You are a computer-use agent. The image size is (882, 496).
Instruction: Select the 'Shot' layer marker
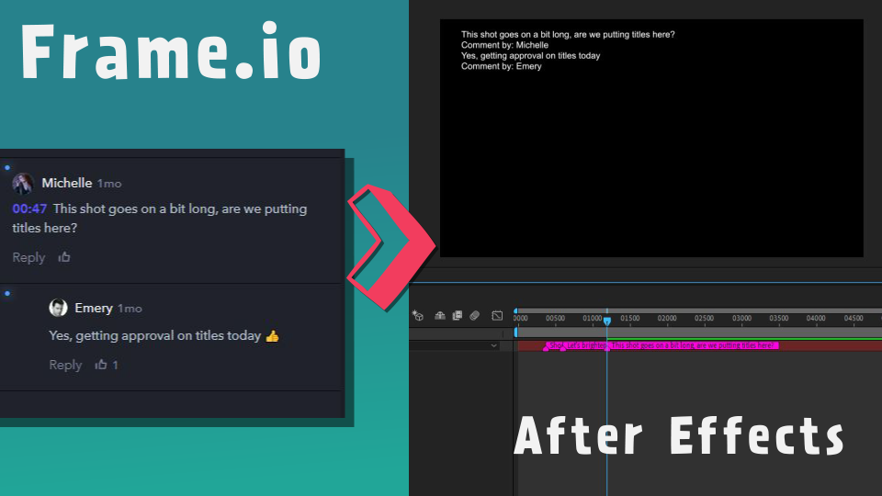553,345
